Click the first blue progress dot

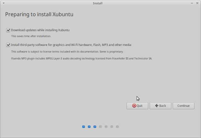(84, 127)
